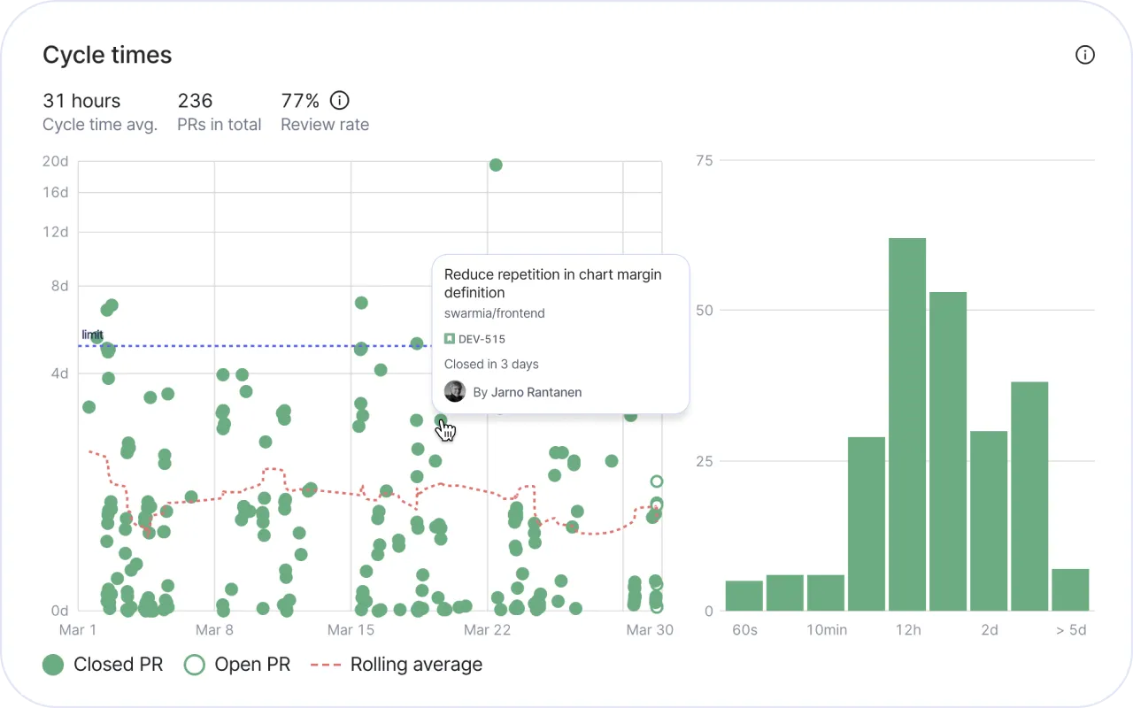This screenshot has width=1133, height=708.
Task: Toggle the Closed PR legend item
Action: click(x=103, y=665)
